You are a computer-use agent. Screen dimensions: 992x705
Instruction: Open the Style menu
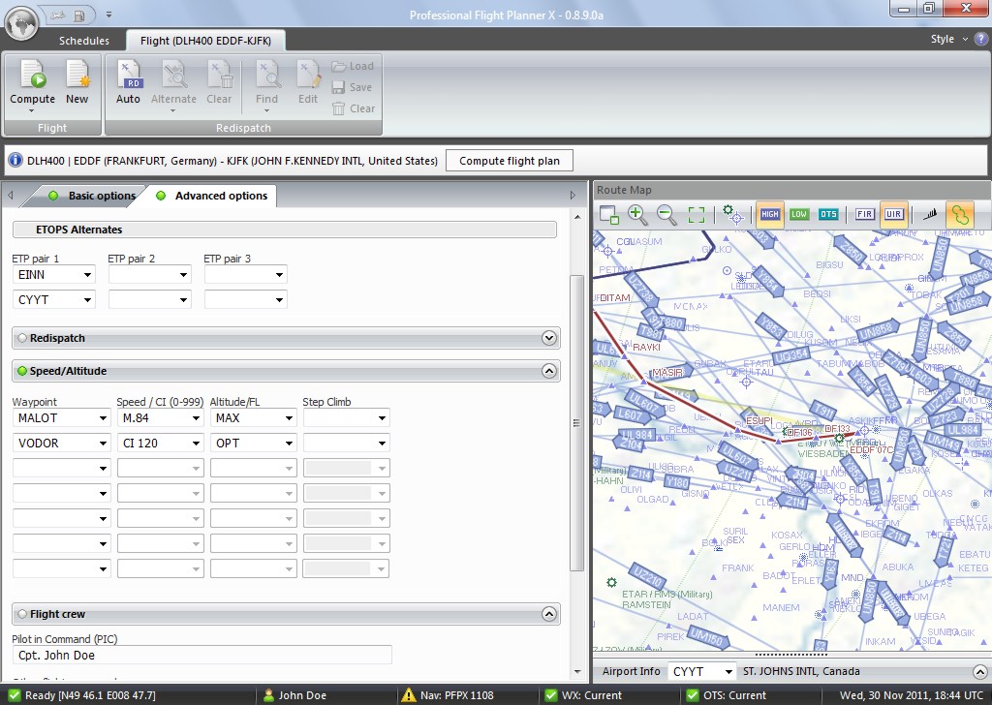point(949,39)
